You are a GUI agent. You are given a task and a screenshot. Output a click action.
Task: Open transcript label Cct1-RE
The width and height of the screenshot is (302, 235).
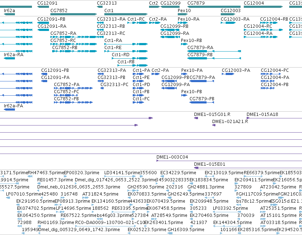(113, 48)
